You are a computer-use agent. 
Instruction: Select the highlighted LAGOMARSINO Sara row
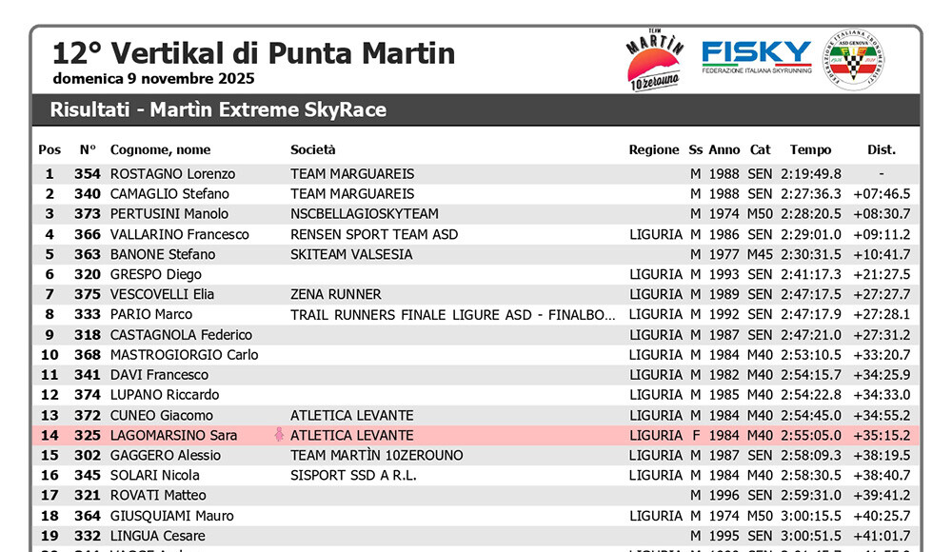pos(476,436)
